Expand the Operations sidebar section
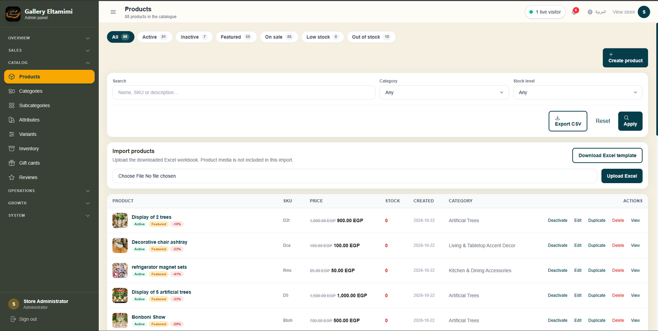Screen dimensions: 658x331 tap(49, 191)
